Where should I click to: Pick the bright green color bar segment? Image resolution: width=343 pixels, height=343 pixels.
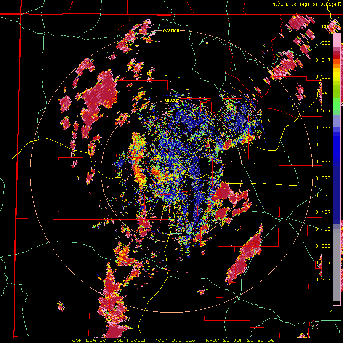pyautogui.click(x=337, y=104)
